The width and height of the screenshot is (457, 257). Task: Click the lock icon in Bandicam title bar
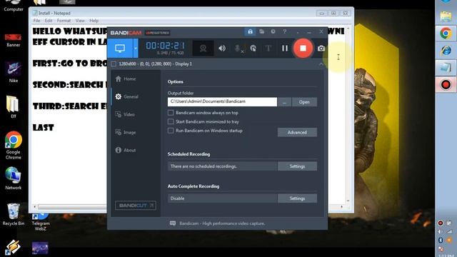pyautogui.click(x=250, y=31)
